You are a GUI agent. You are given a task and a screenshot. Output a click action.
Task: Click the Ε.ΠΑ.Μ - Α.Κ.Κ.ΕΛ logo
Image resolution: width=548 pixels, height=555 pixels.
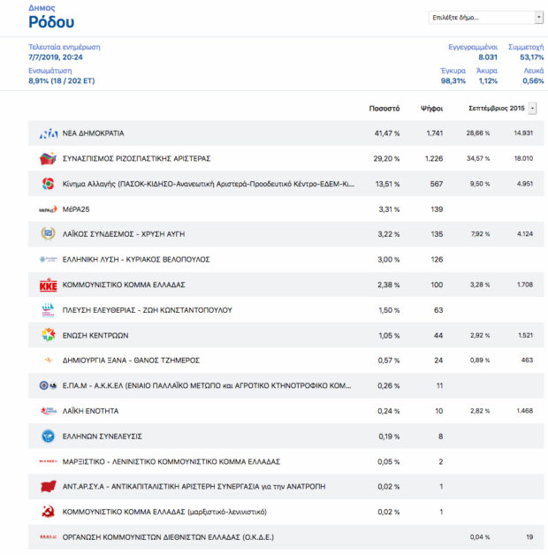point(48,385)
